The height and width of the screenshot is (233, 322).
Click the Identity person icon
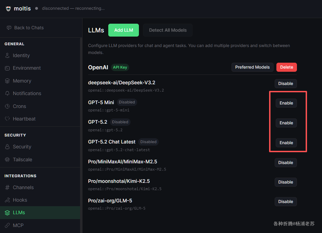click(x=7, y=55)
